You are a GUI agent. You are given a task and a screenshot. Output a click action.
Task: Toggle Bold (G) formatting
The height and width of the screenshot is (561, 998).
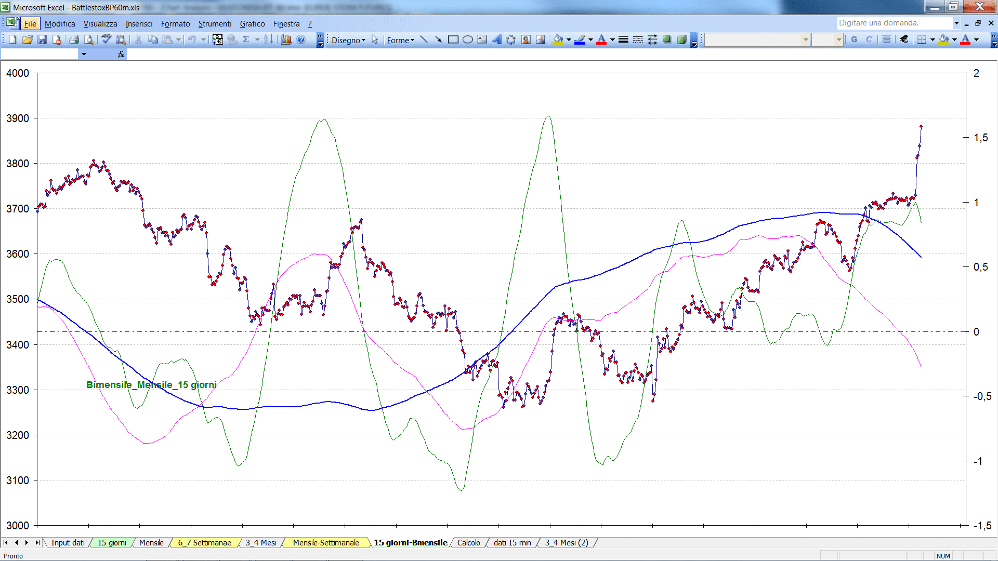pos(854,39)
